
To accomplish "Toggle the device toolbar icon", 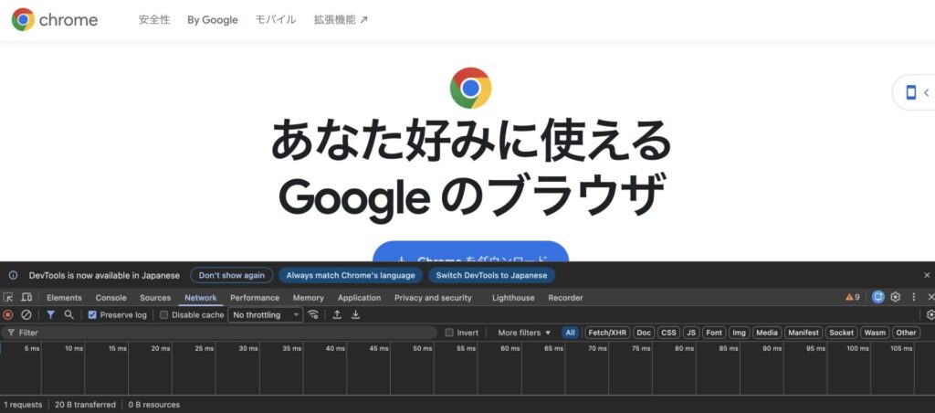I will (26, 297).
